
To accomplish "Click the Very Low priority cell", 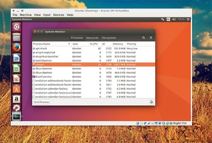I will pos(132,48).
